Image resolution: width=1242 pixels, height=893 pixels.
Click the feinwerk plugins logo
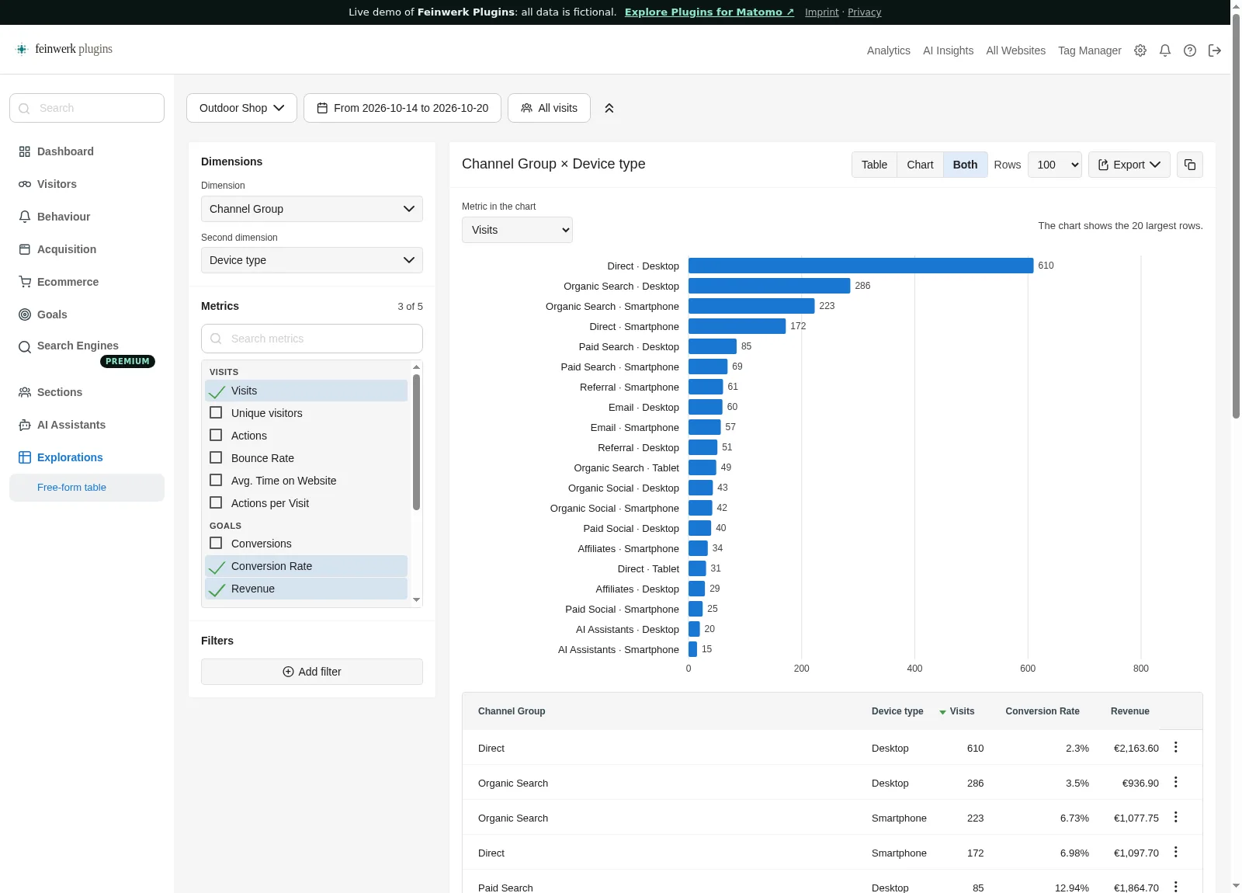[64, 49]
